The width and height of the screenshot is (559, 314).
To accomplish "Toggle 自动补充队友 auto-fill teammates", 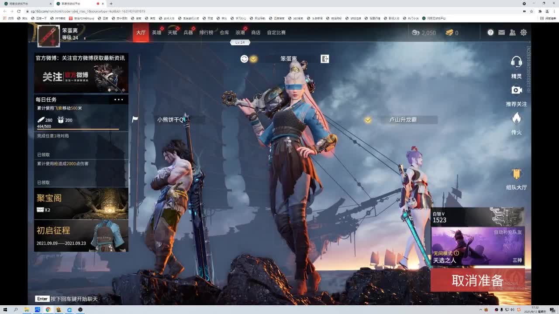I will [x=508, y=232].
